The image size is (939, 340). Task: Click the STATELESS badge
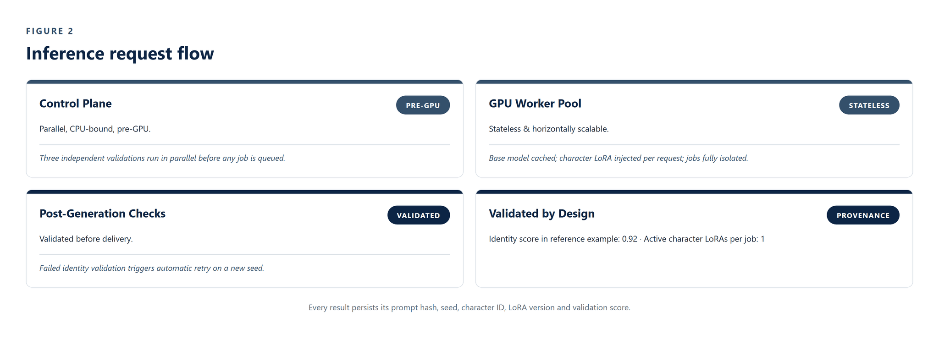coord(869,105)
